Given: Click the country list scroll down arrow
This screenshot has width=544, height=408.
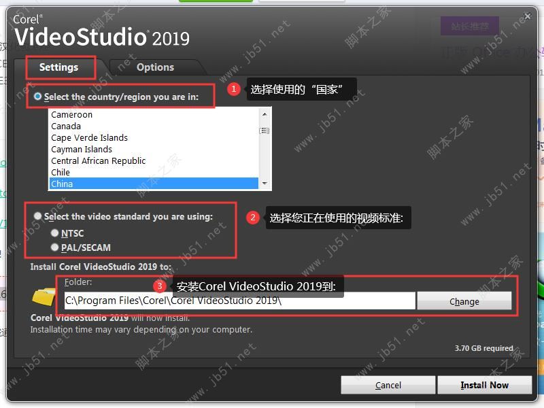Looking at the screenshot, I should [x=265, y=183].
